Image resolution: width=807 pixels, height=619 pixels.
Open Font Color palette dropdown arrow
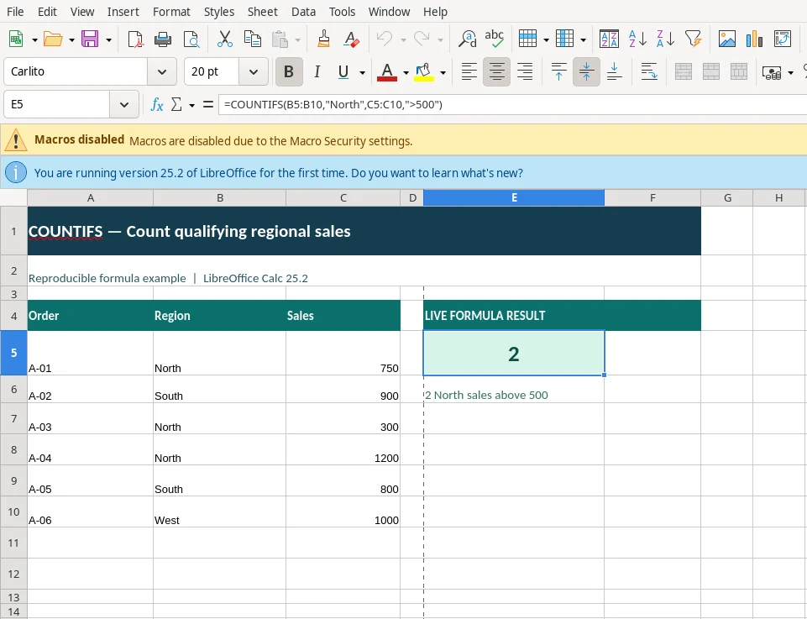click(x=406, y=72)
